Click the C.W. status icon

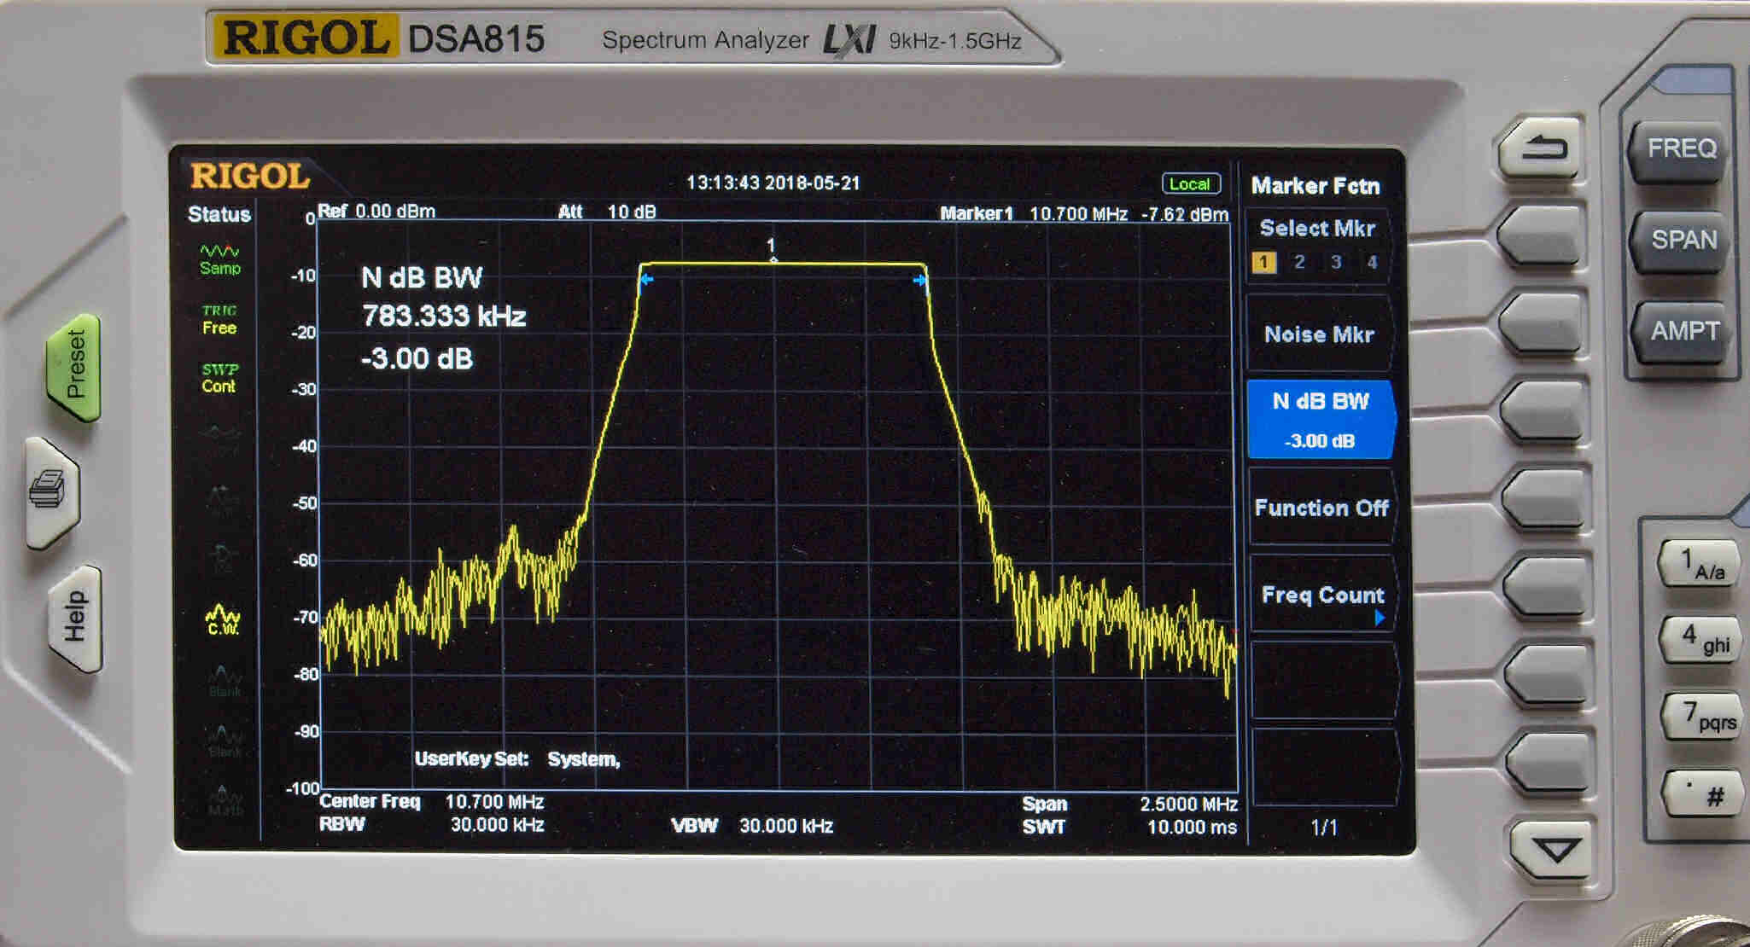(x=223, y=620)
